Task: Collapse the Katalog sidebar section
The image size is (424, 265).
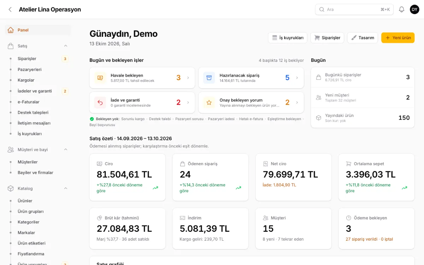Action: [x=66, y=188]
